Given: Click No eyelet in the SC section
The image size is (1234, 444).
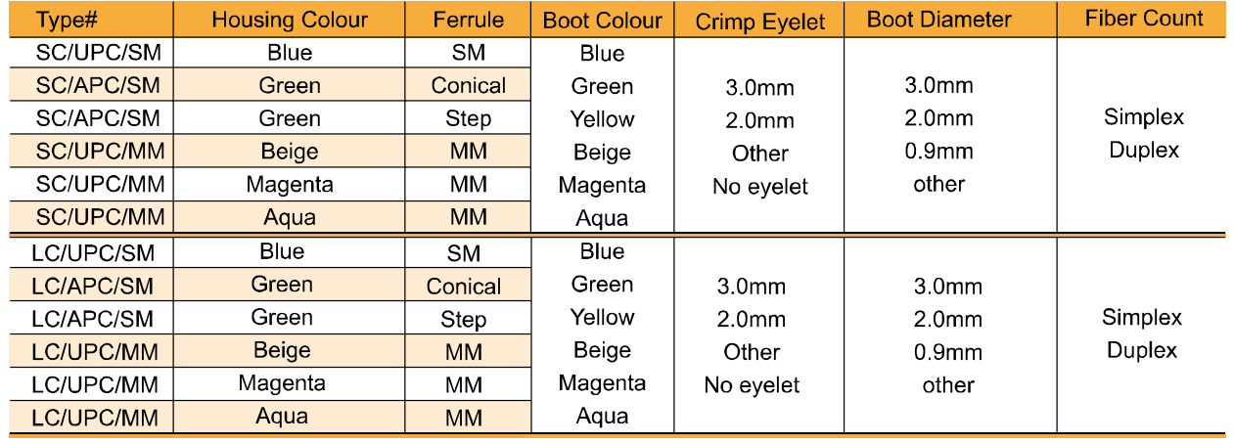Looking at the screenshot, I should (759, 187).
